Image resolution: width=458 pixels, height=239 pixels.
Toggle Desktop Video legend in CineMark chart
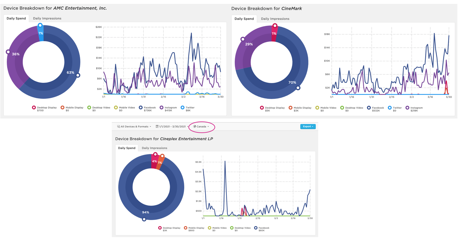(x=352, y=109)
